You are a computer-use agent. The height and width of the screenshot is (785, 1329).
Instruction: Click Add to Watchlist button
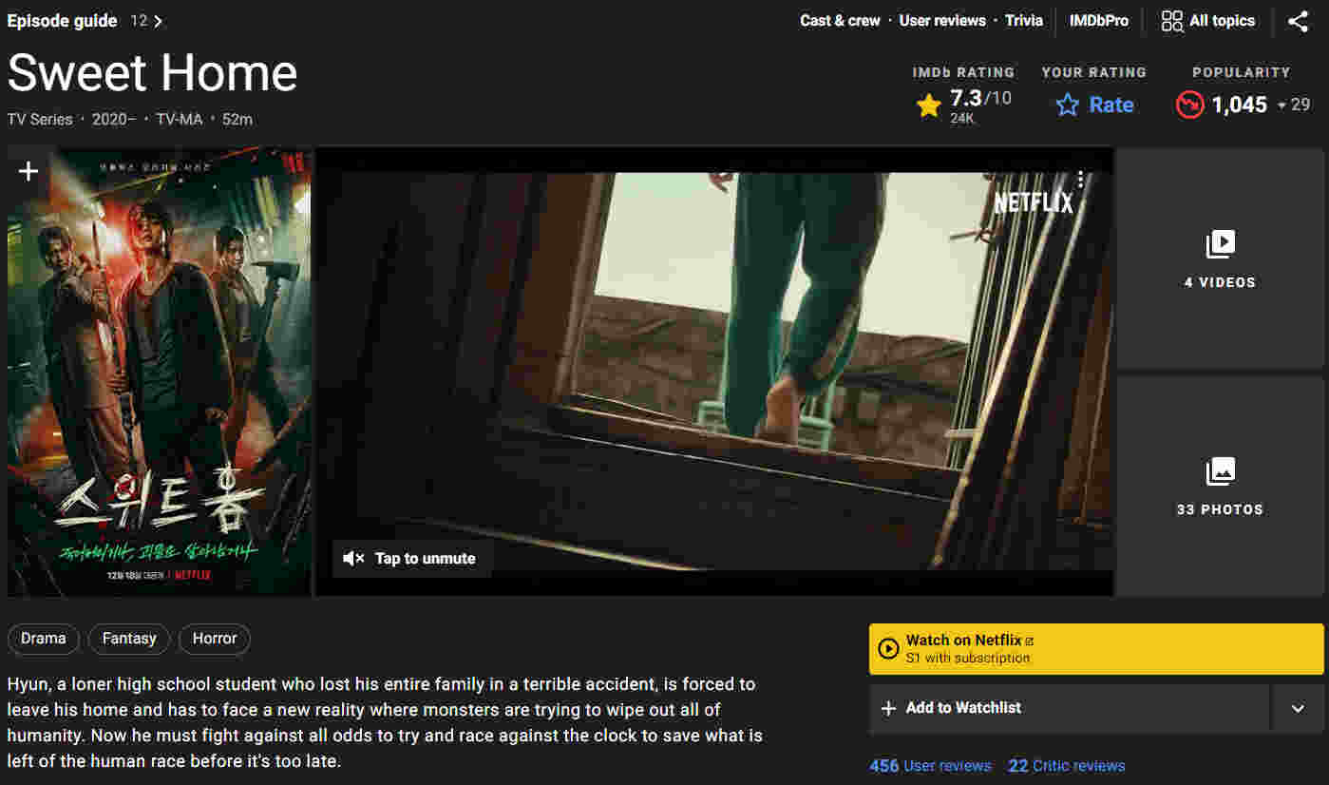pyautogui.click(x=1069, y=708)
